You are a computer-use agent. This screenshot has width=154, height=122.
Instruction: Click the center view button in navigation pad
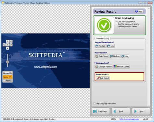[x=7, y=45]
